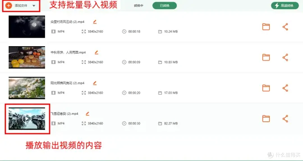Click the orange plus Add File icon
The width and height of the screenshot is (303, 161).
pos(8,6)
